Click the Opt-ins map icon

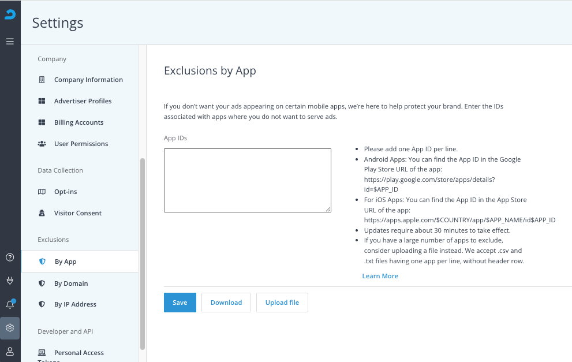42,192
